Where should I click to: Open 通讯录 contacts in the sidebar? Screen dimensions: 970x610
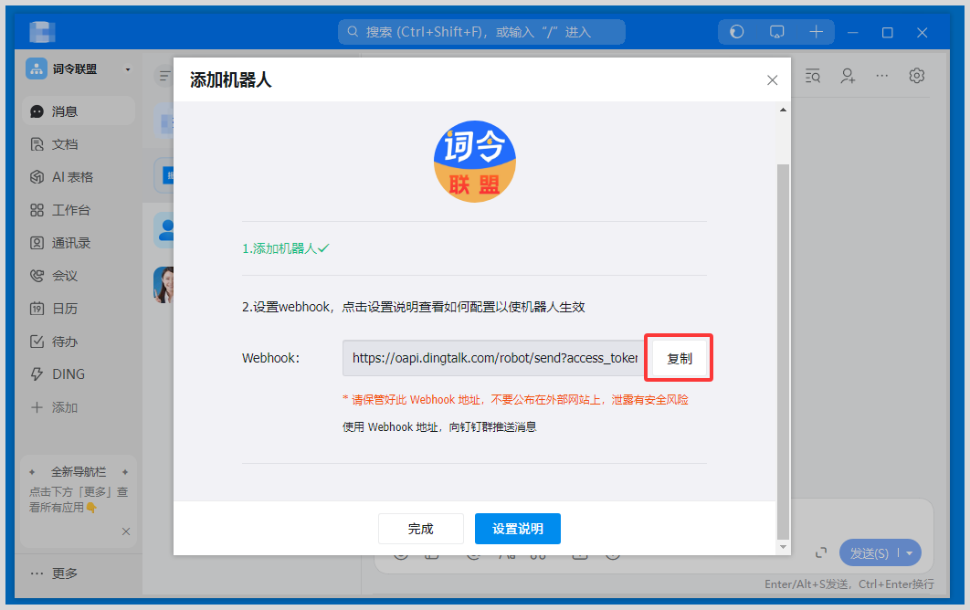click(x=70, y=243)
